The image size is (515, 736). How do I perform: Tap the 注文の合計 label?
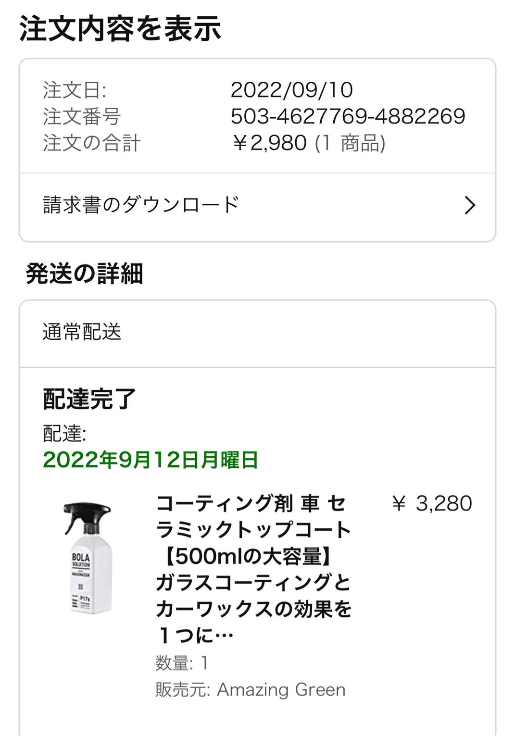[x=91, y=143]
